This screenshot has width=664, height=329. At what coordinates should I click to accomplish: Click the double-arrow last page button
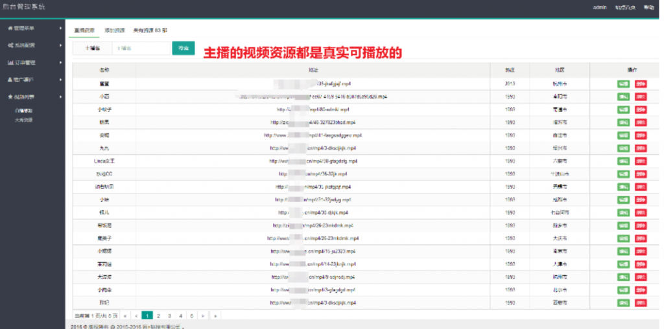click(x=215, y=316)
